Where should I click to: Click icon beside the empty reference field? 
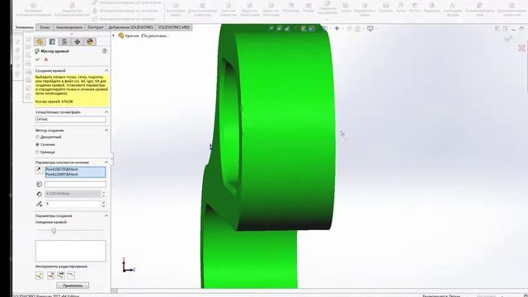pos(39,184)
